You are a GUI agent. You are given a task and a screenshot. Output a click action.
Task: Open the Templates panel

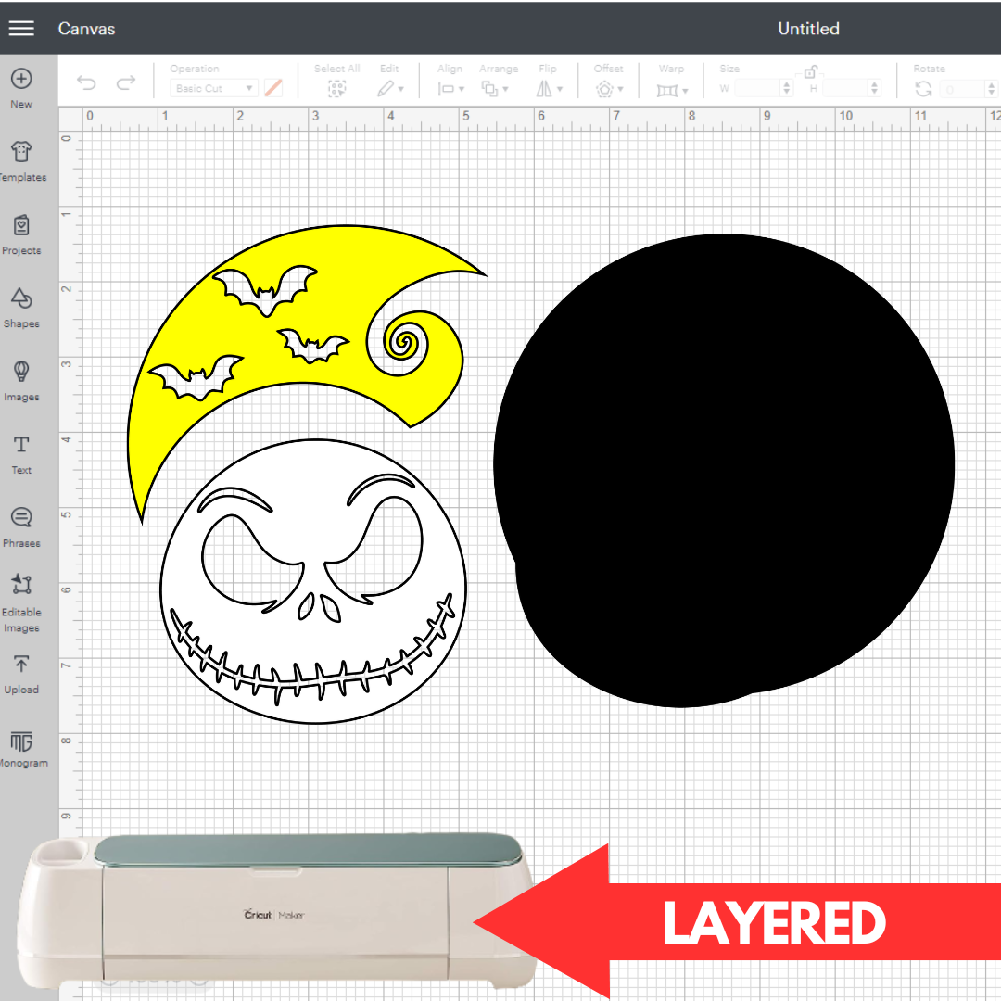click(21, 161)
